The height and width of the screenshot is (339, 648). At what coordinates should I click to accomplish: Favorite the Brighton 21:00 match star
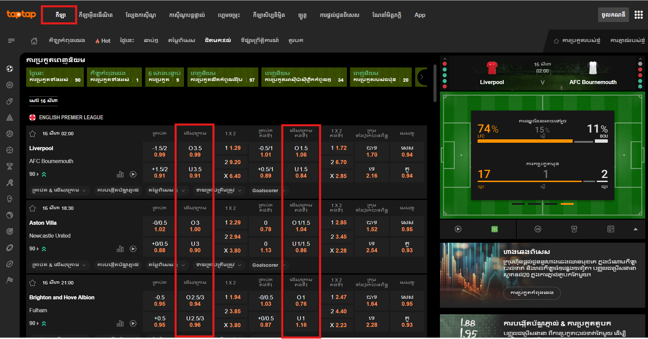pos(33,283)
